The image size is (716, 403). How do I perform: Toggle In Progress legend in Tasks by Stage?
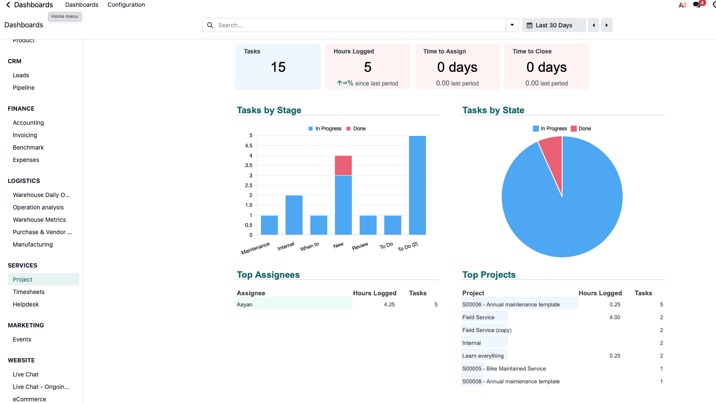tap(325, 129)
